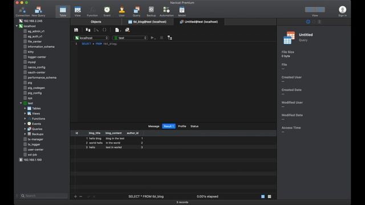
Task: Expand the Functions node arrow
Action: point(25,118)
